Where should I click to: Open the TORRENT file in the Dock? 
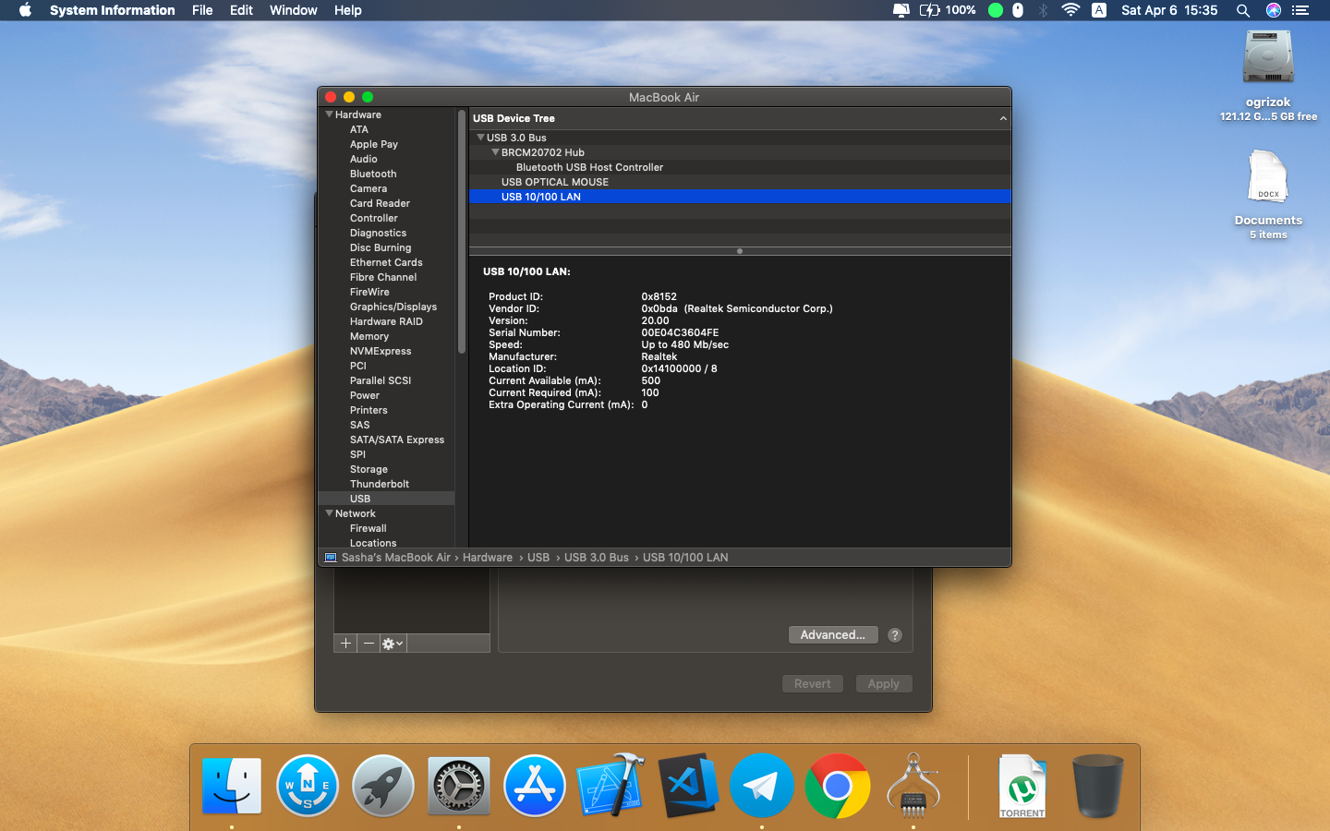(1022, 787)
